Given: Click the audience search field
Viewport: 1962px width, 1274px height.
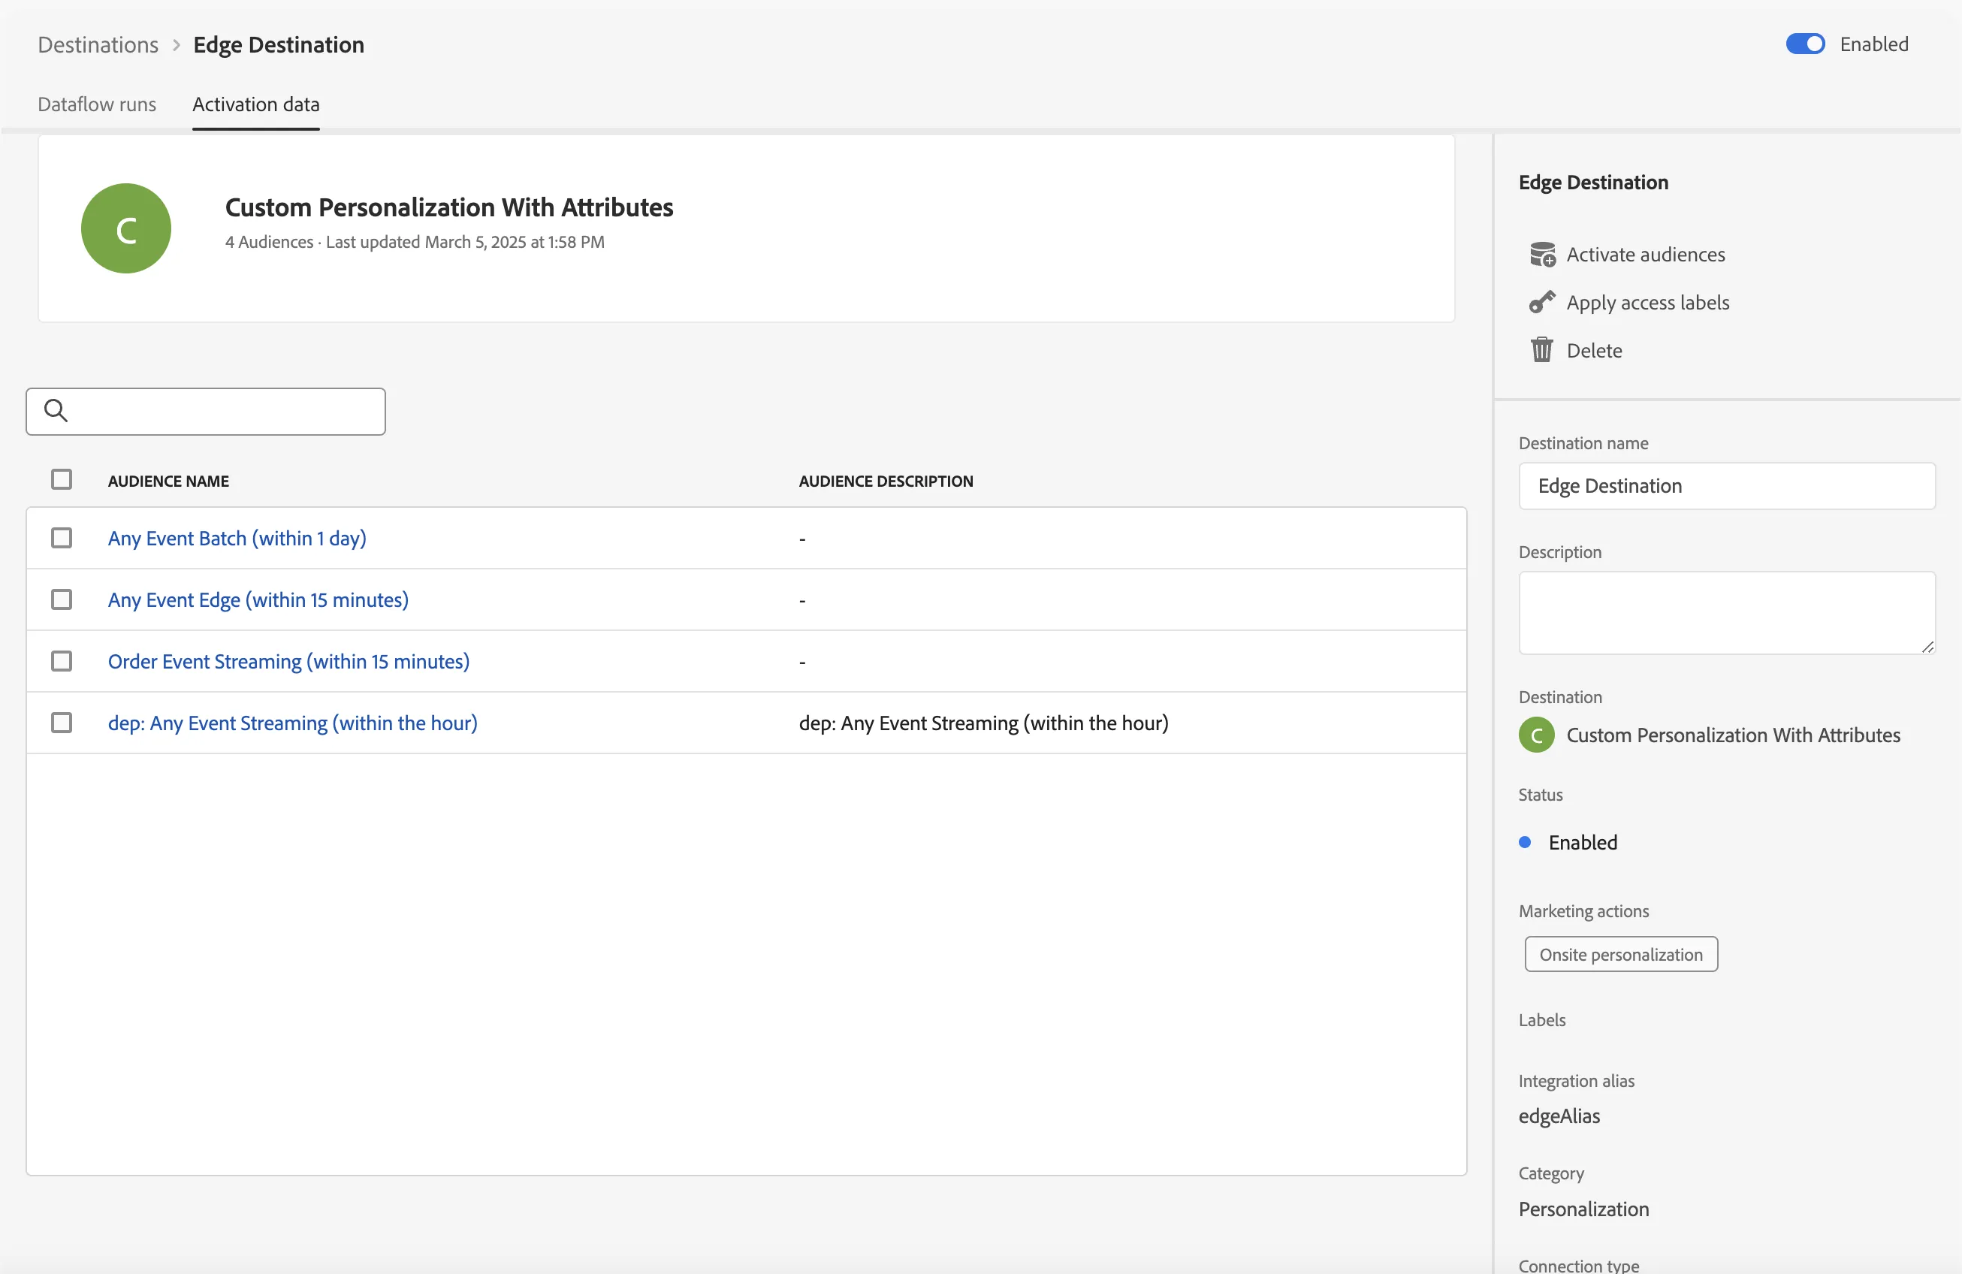Looking at the screenshot, I should [206, 412].
